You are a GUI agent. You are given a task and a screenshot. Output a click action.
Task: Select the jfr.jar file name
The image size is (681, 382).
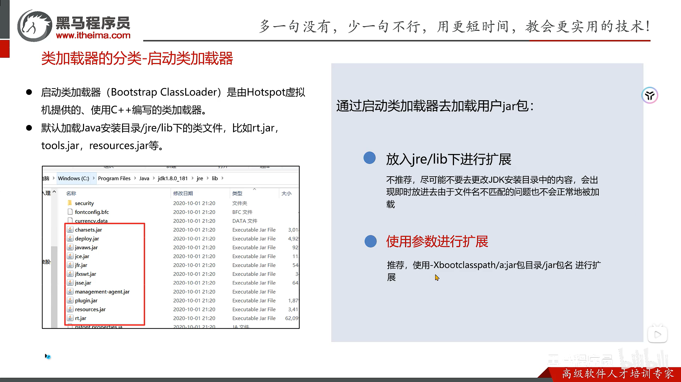coord(81,265)
